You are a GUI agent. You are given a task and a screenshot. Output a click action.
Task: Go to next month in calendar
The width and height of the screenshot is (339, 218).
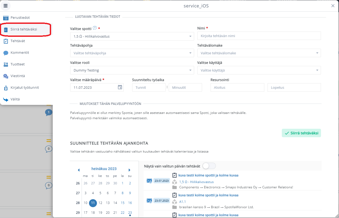pyautogui.click(x=129, y=170)
